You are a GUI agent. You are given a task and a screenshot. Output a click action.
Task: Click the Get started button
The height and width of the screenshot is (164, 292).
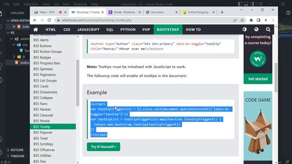pos(258,79)
